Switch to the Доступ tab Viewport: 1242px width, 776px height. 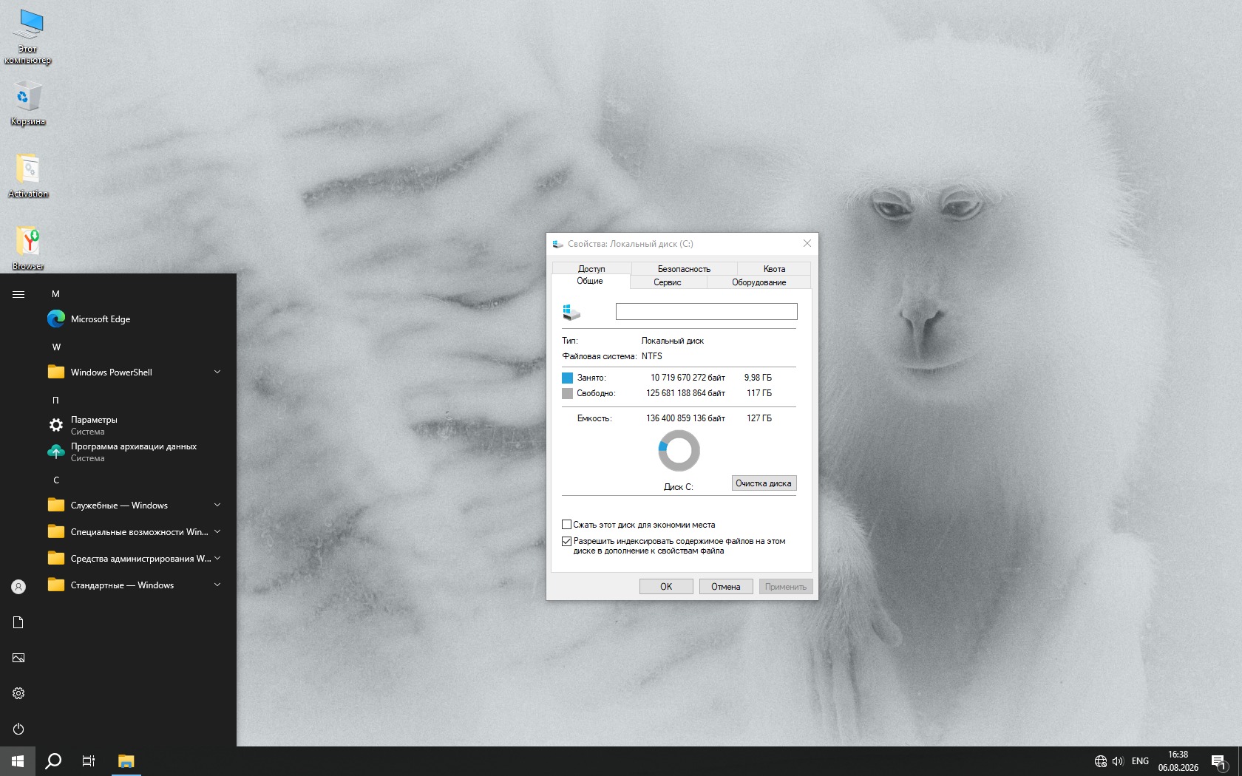(591, 269)
